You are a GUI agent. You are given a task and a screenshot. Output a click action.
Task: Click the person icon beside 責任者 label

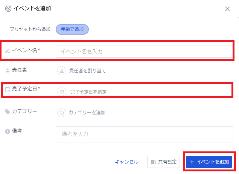click(x=8, y=70)
